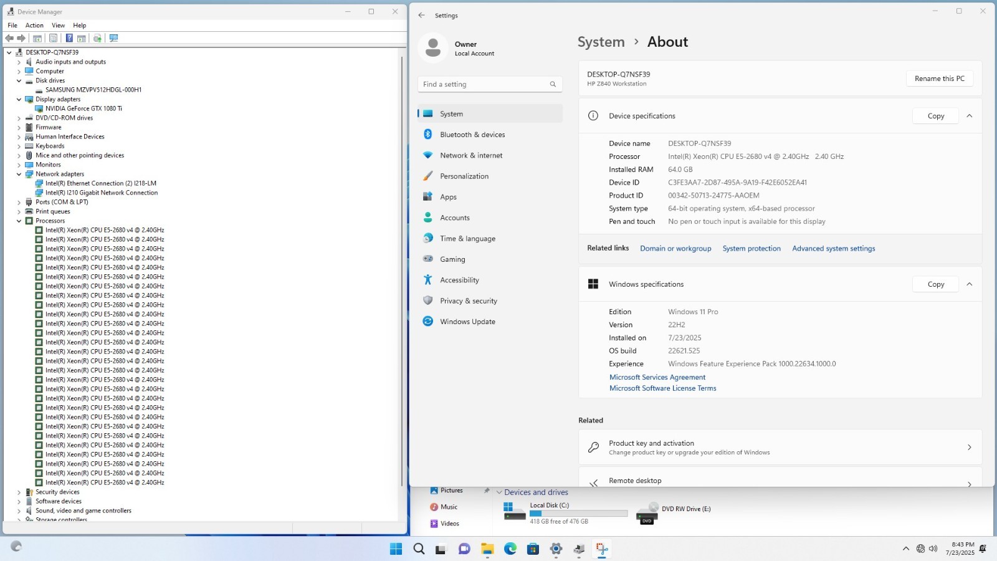
Task: Click the Owner account avatar in Settings
Action: 433,48
